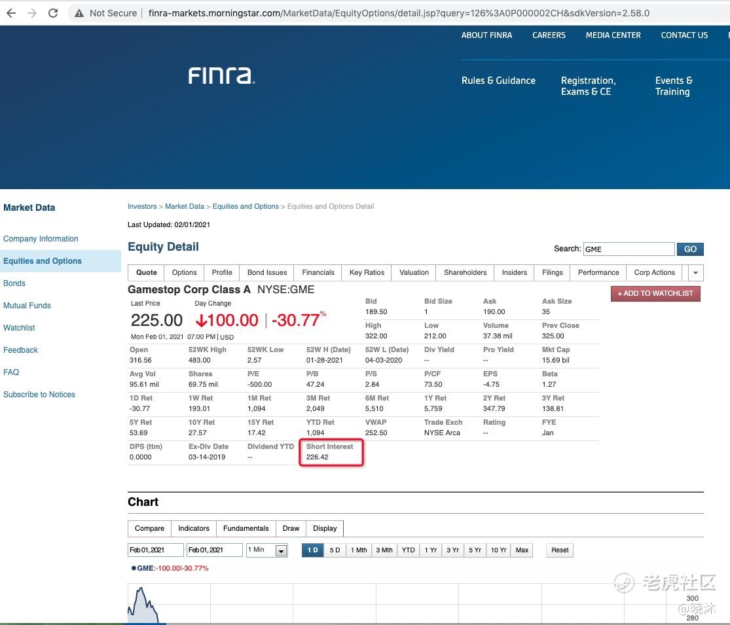Switch to the Shareholders tab
The width and height of the screenshot is (730, 625).
pos(465,273)
